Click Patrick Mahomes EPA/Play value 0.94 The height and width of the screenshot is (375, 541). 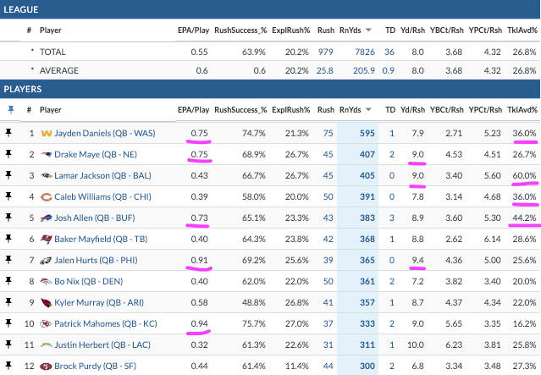200,323
